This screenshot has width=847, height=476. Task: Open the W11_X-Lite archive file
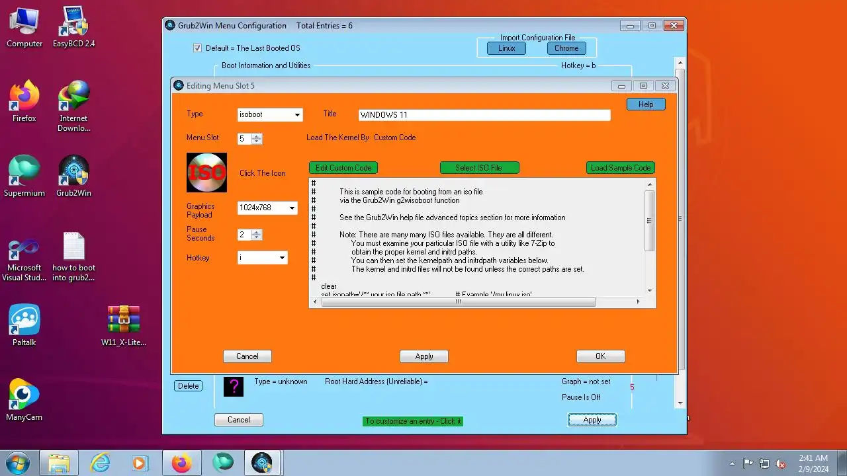point(124,325)
